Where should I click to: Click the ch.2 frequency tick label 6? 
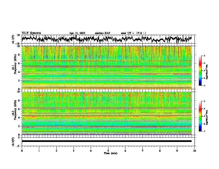19,109
